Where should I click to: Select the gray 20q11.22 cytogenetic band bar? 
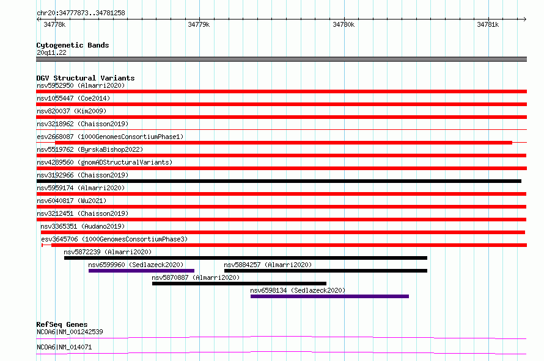coord(281,59)
